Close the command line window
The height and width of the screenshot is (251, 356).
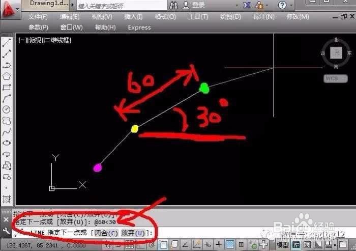click(x=6, y=219)
